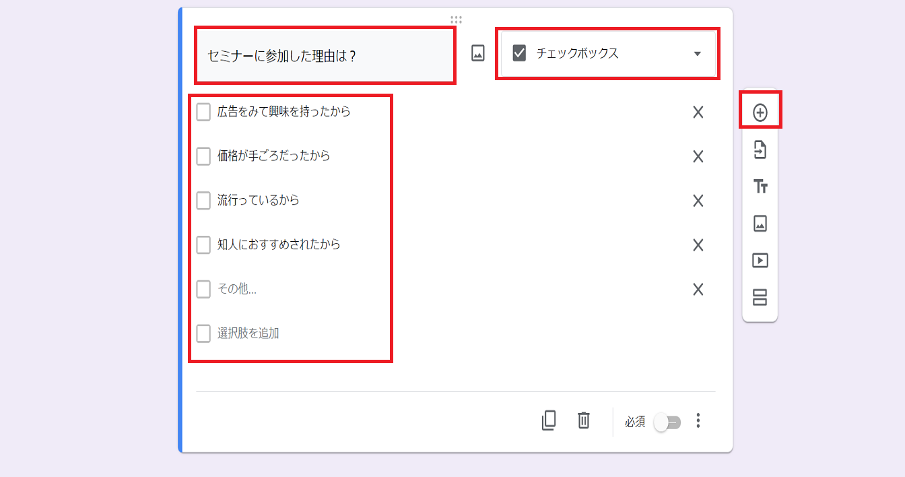This screenshot has width=905, height=477.
Task: Click the add question plus icon
Action: click(x=760, y=113)
